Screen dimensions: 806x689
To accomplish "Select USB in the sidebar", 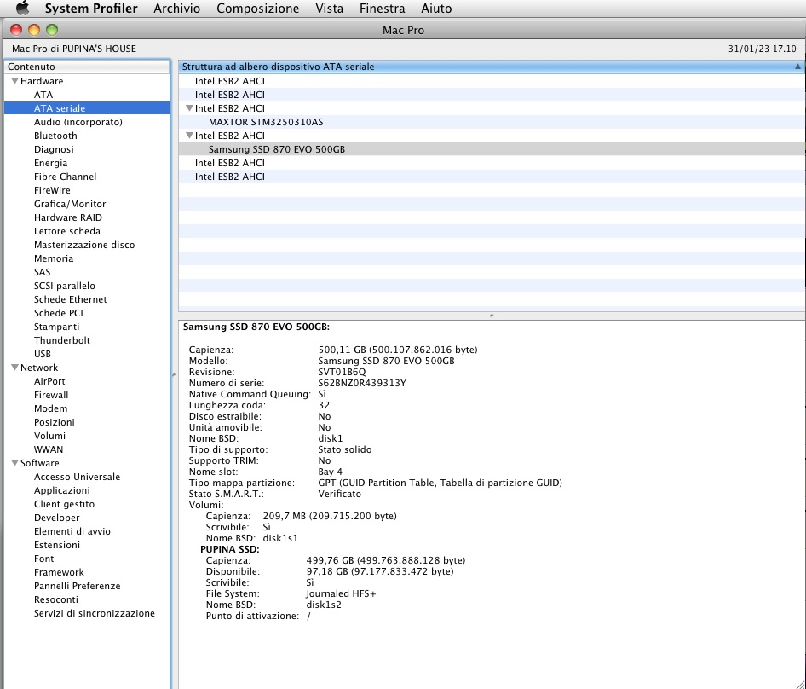I will pyautogui.click(x=42, y=354).
